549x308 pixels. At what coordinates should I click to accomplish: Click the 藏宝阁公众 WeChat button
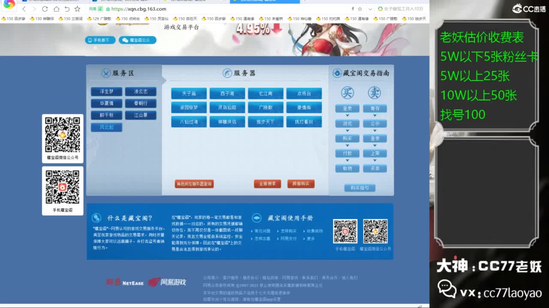[x=137, y=40]
